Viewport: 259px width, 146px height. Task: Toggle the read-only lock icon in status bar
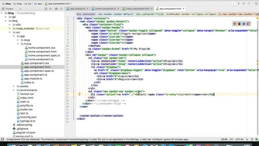coord(247,140)
